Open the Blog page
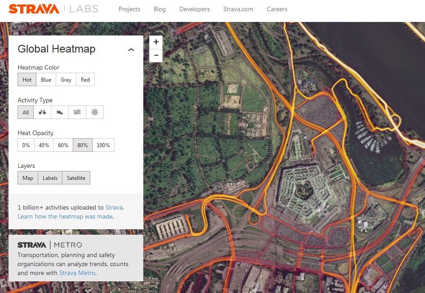The image size is (425, 293). point(159,9)
